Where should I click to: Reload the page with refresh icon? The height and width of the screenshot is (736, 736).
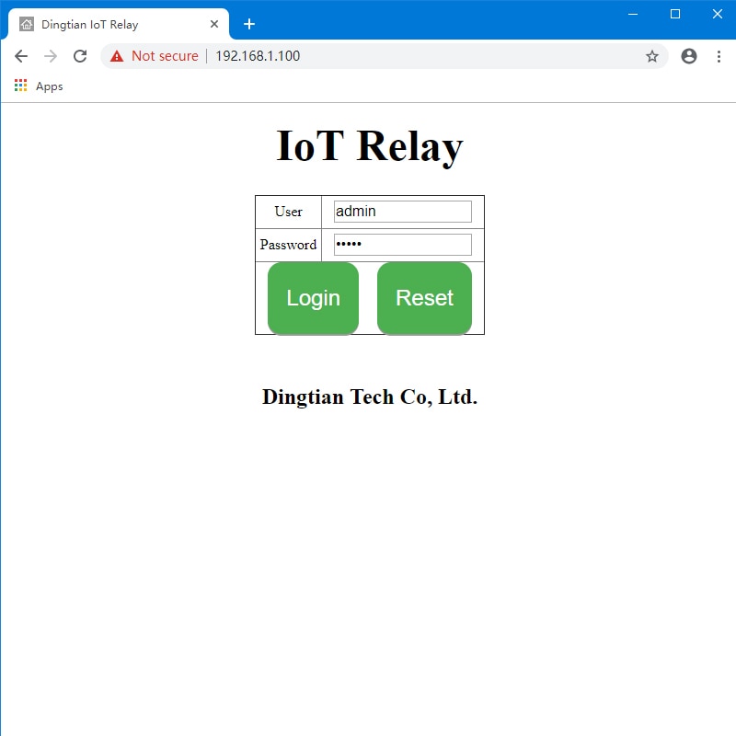pyautogui.click(x=80, y=56)
